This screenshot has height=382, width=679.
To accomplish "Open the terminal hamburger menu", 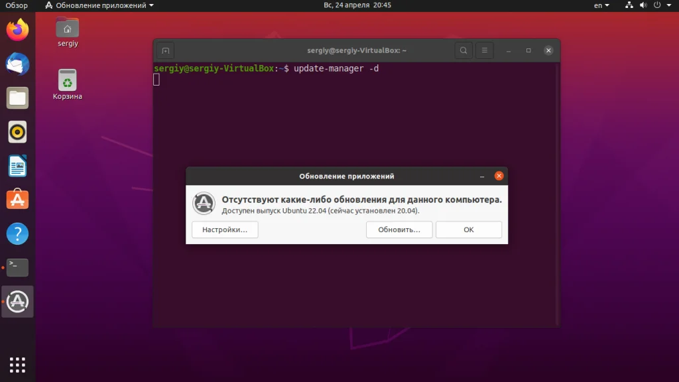I will (485, 50).
